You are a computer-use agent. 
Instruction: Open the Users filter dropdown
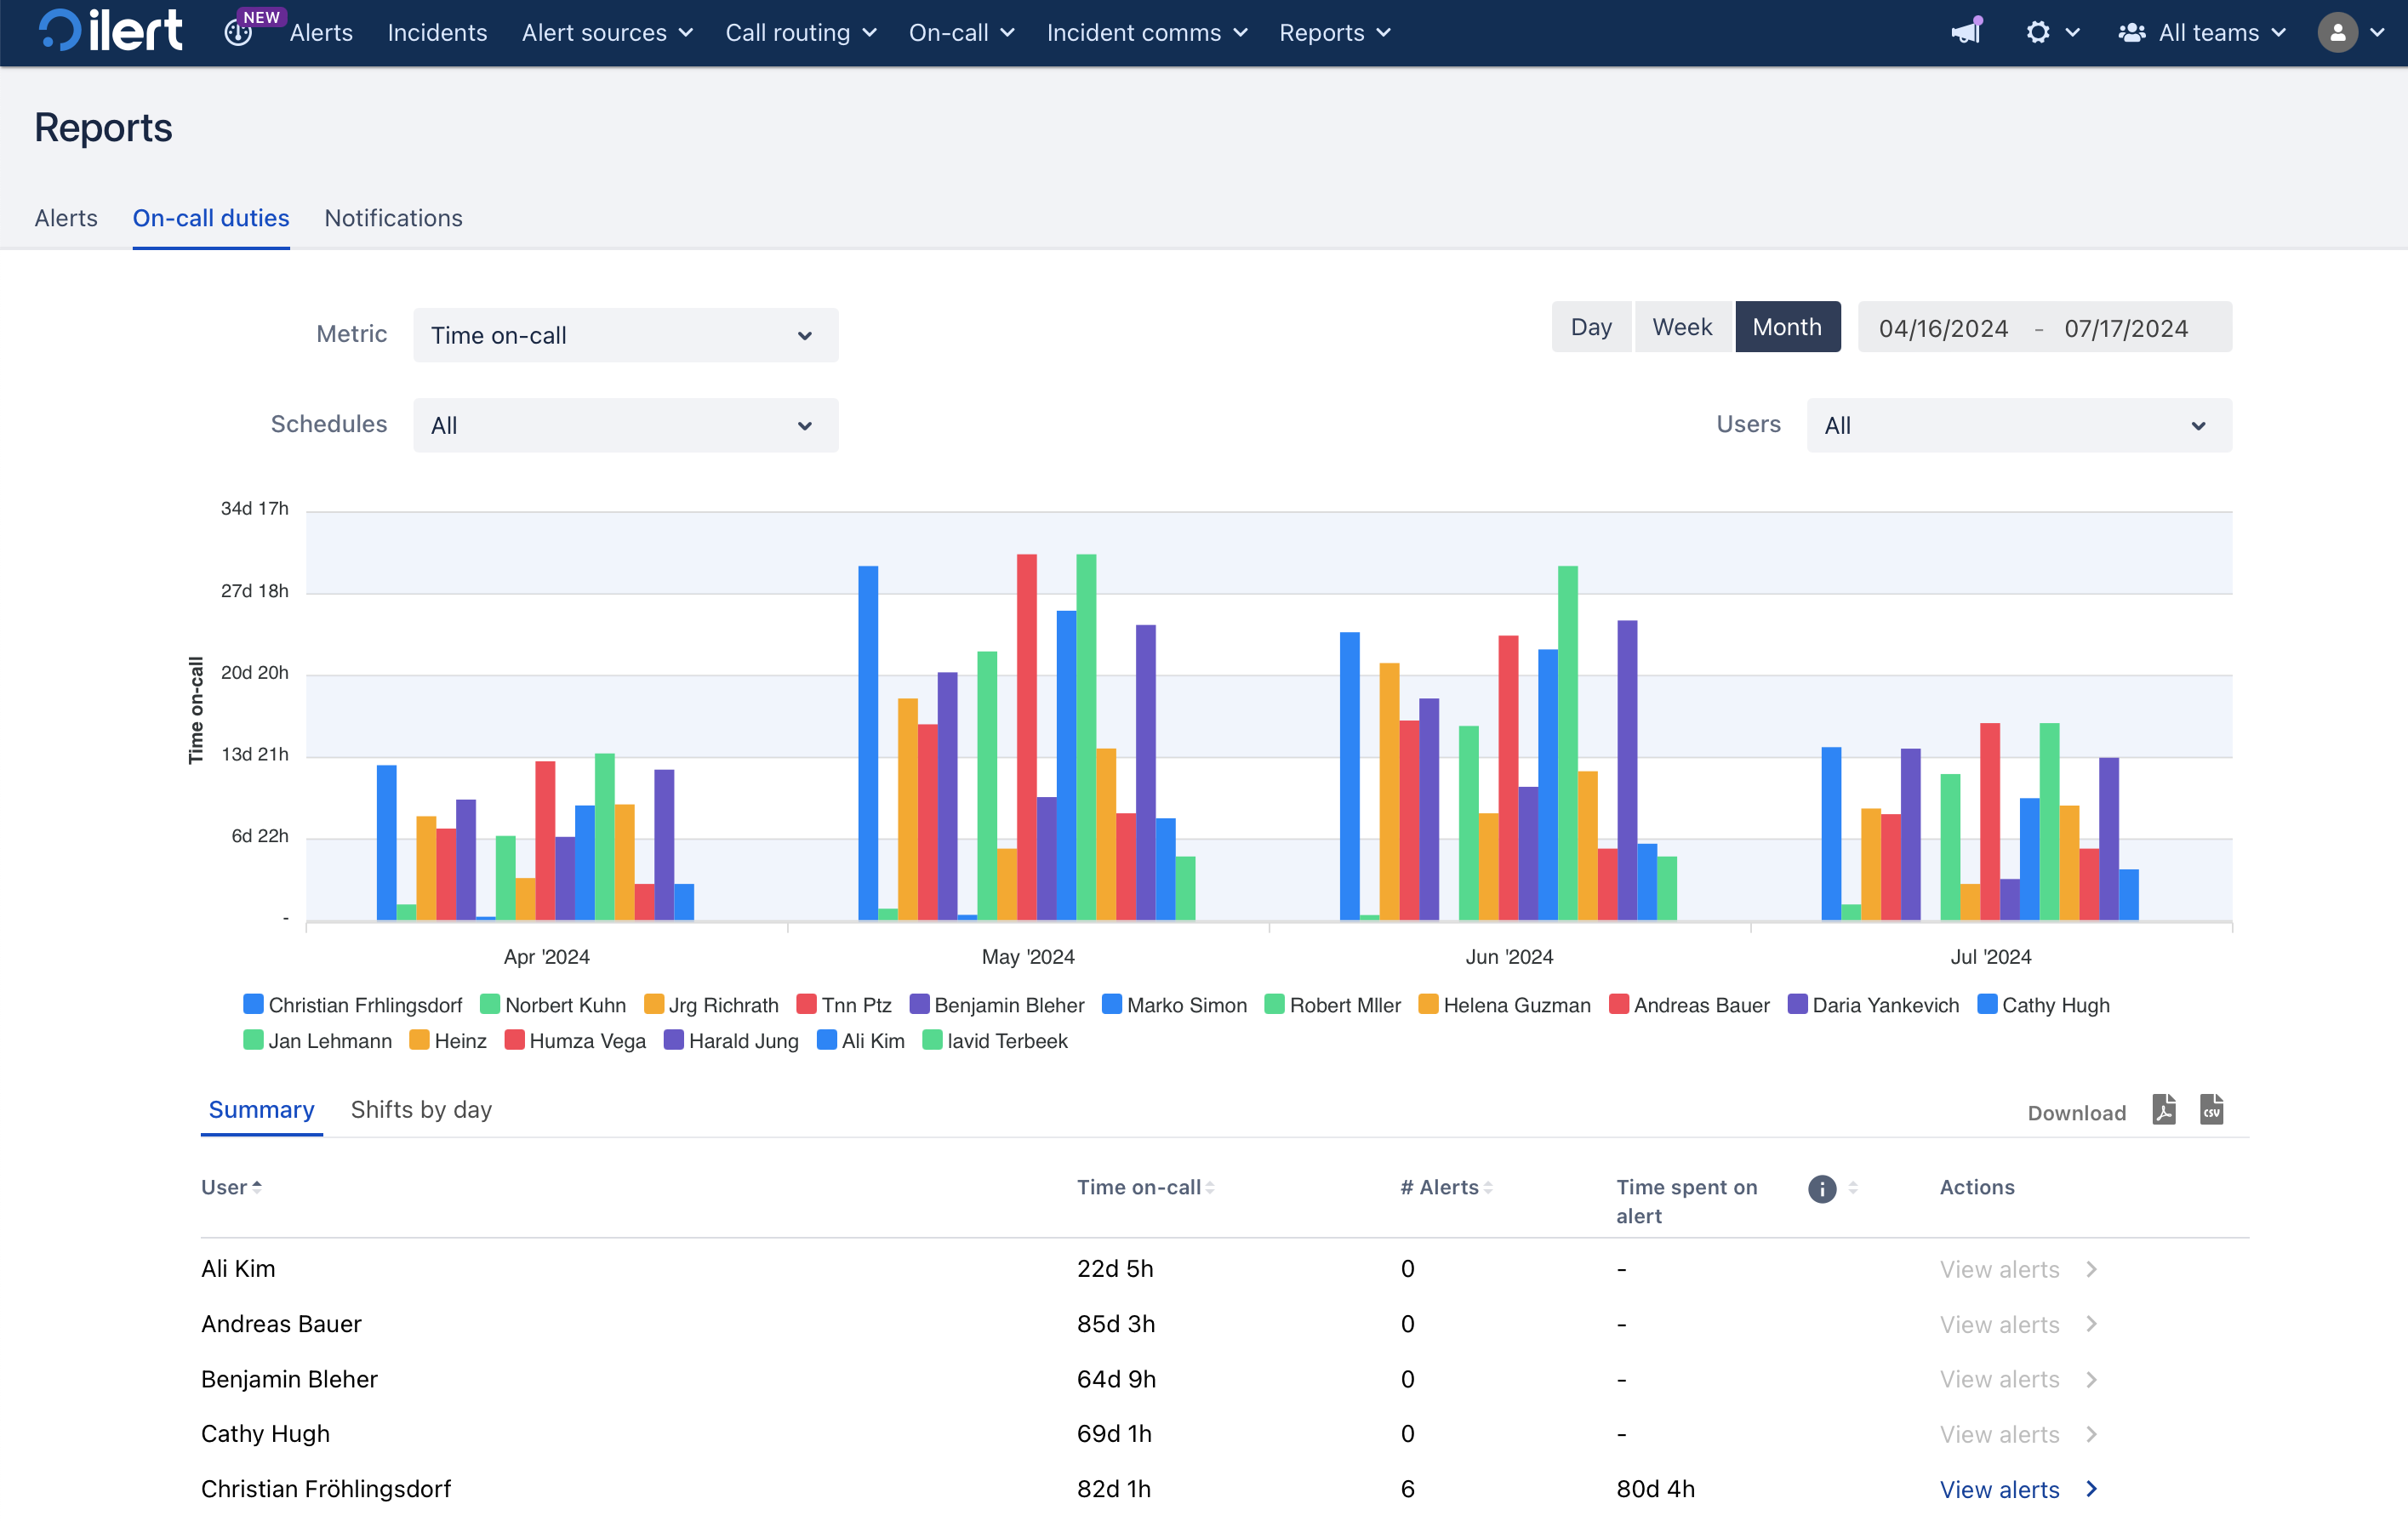(x=2018, y=426)
